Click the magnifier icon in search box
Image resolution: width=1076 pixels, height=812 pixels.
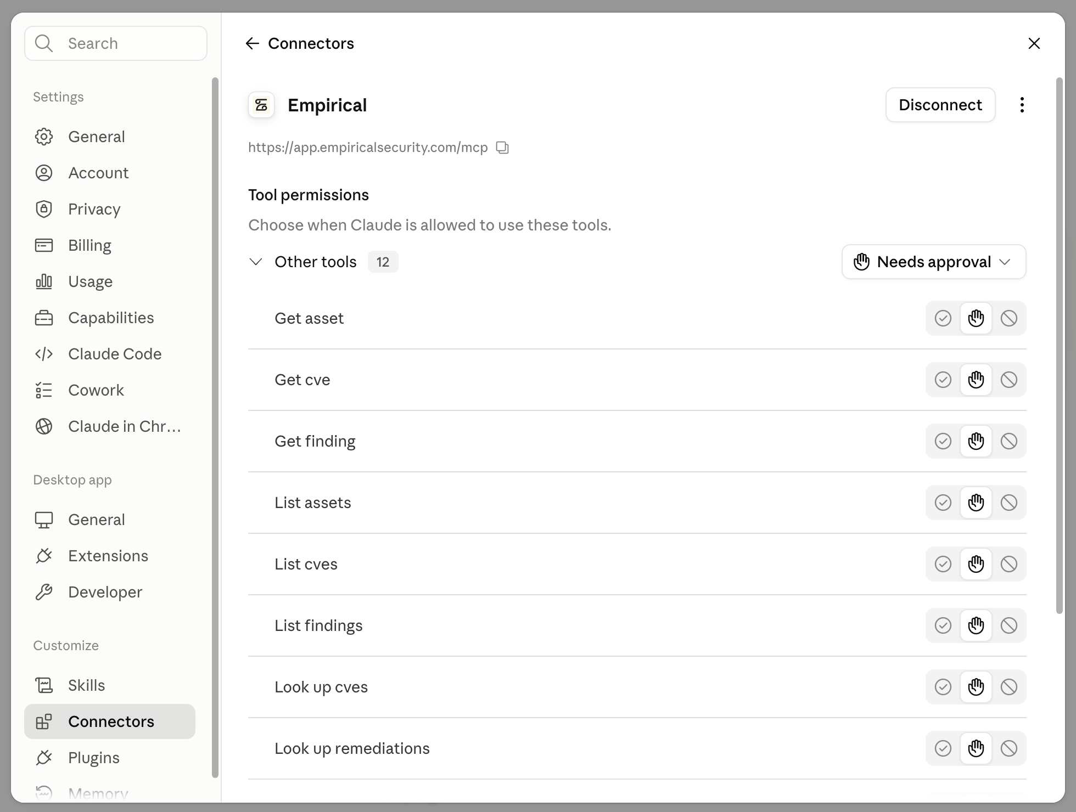click(44, 43)
